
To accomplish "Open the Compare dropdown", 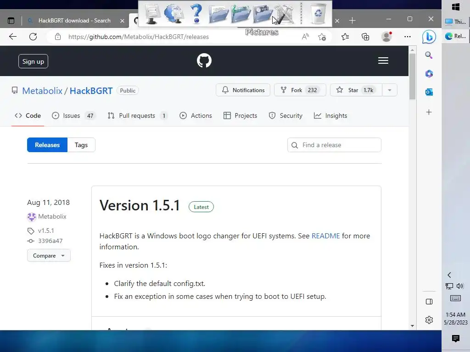I will (x=49, y=256).
